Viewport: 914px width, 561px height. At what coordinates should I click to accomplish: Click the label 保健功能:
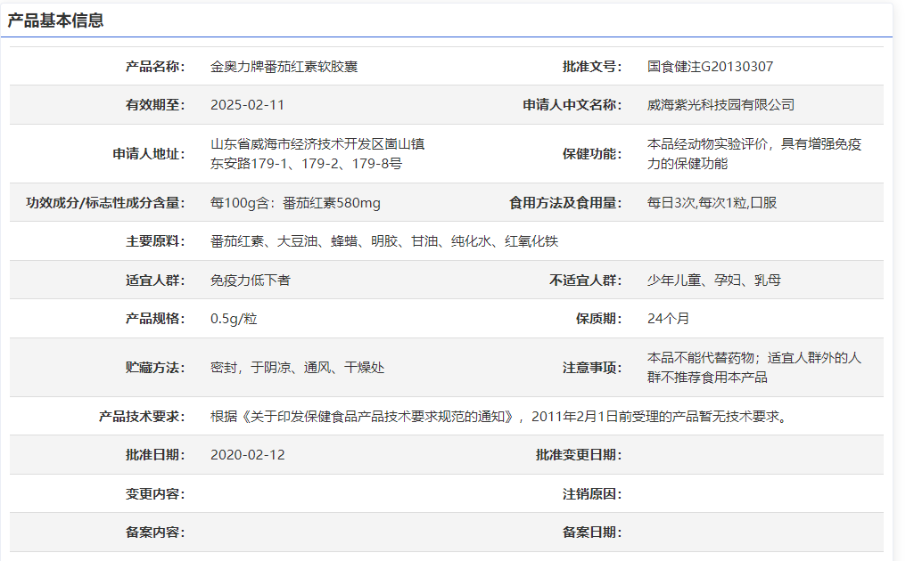pyautogui.click(x=592, y=154)
